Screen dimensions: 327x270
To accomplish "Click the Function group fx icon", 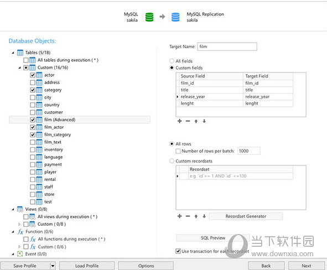I will 20,232.
